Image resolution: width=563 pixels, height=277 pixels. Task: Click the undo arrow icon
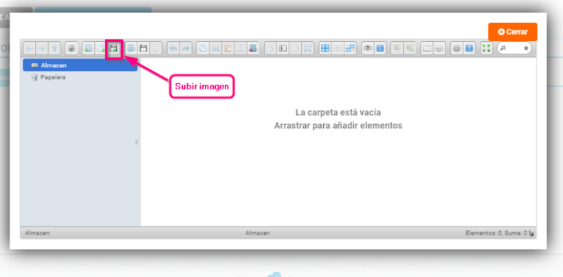click(x=173, y=48)
